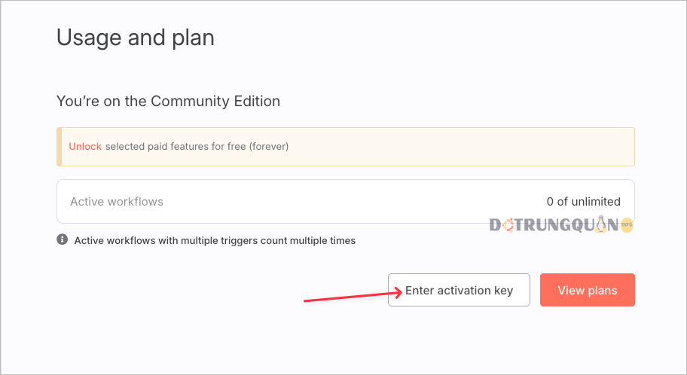Click the orange stripe on the unlock banner
Viewport: 687px width, 375px height.
click(x=60, y=147)
